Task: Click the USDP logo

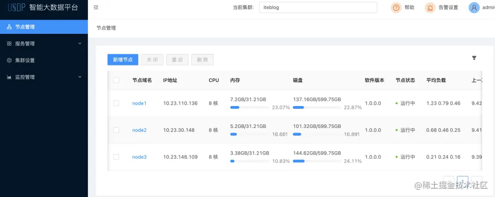Action: pos(16,8)
